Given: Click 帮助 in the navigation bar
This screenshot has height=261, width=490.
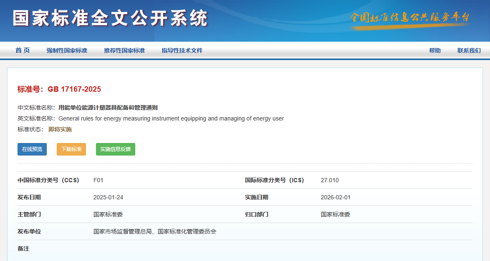Looking at the screenshot, I should click(434, 50).
